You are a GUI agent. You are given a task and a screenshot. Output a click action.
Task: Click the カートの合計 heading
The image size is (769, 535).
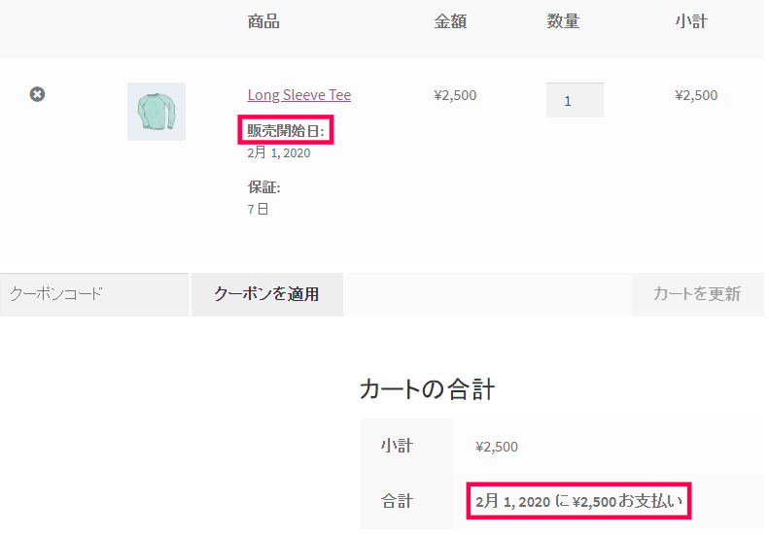(427, 390)
